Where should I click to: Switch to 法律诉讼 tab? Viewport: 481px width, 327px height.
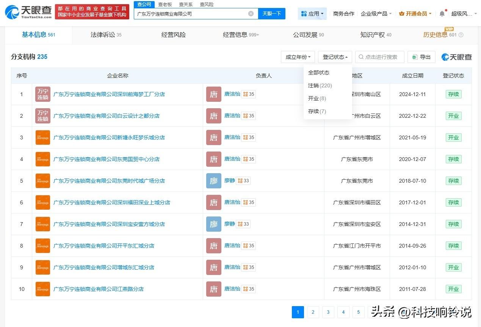pyautogui.click(x=106, y=35)
